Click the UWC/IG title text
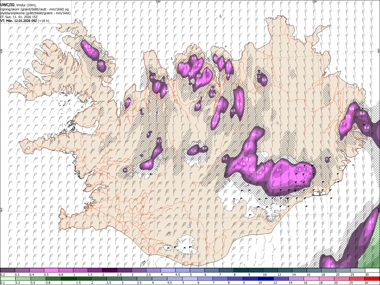The image size is (380, 285). (x=7, y=5)
